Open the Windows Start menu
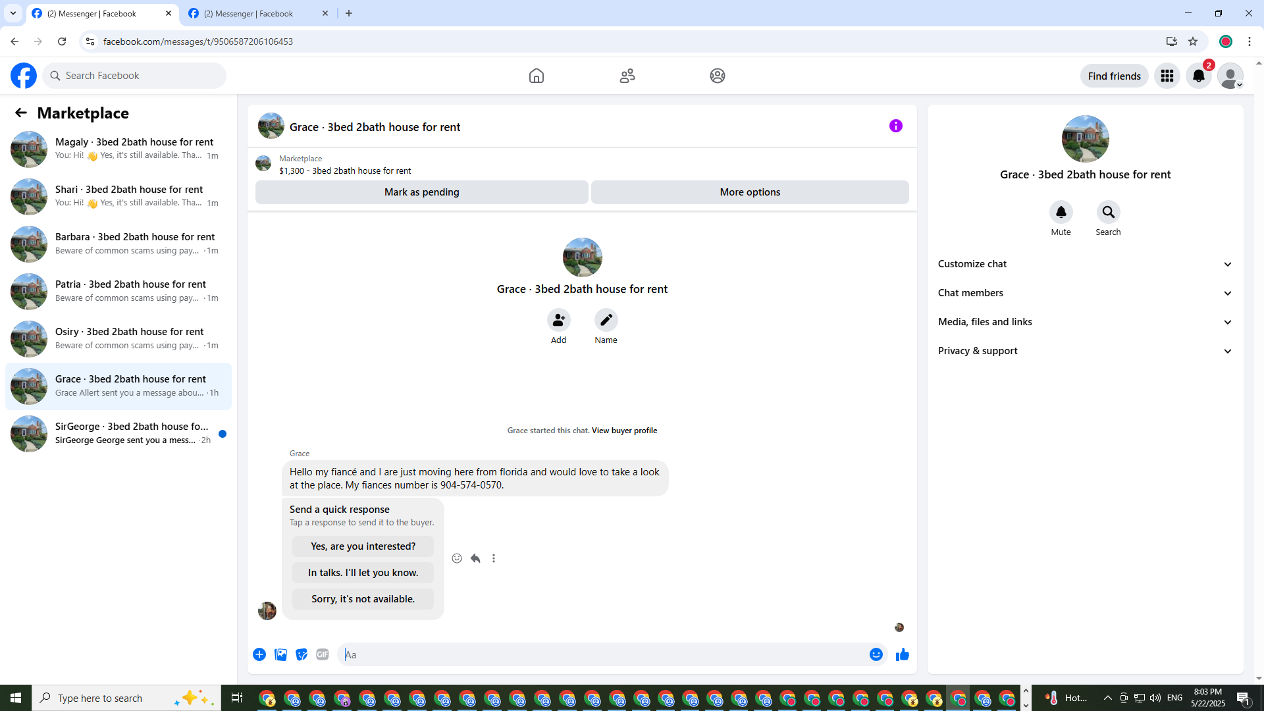 pos(16,698)
